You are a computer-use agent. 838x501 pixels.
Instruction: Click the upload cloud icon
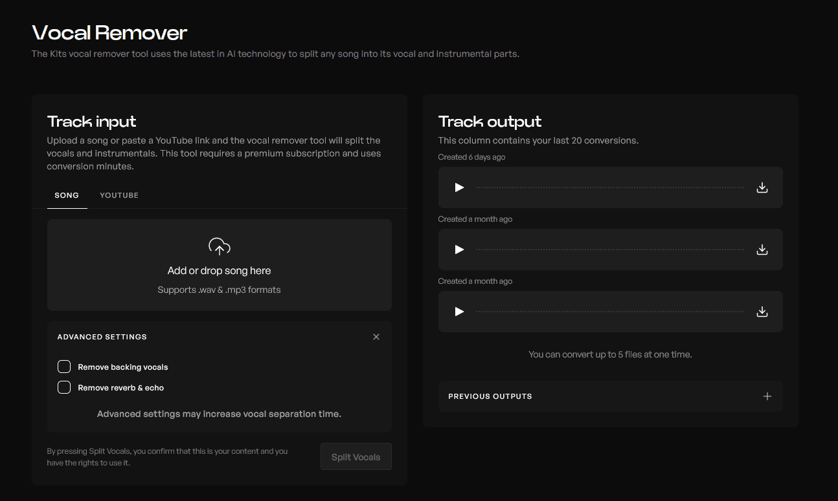pos(220,246)
